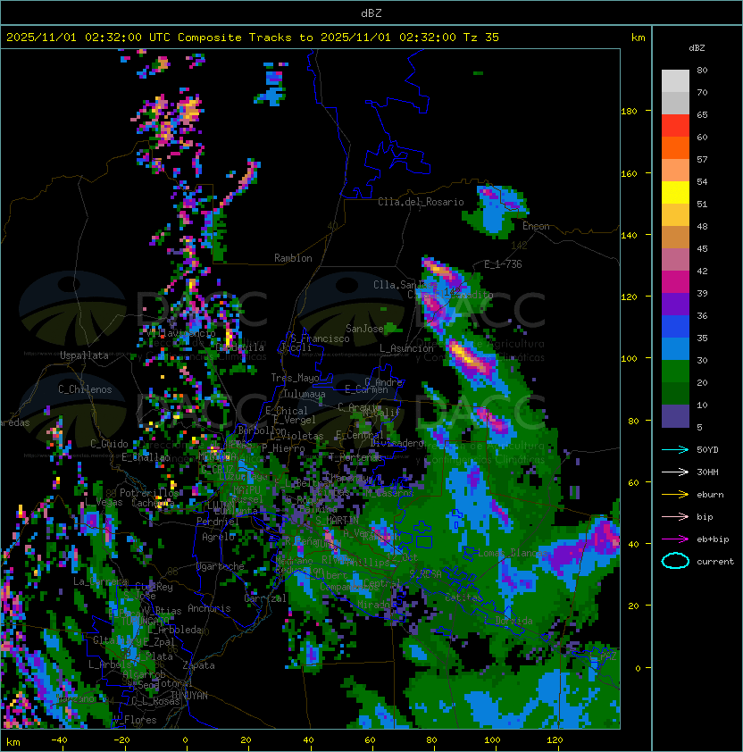Click the 'Clla.del_Rosario' map label
The image size is (743, 752).
[x=421, y=202]
